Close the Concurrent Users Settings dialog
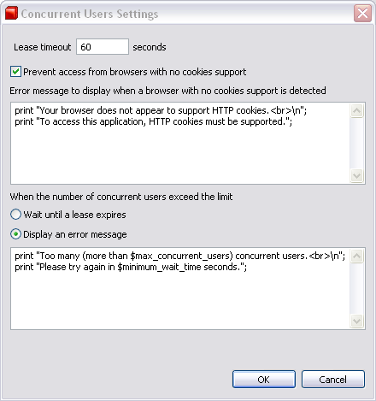 tap(362, 13)
